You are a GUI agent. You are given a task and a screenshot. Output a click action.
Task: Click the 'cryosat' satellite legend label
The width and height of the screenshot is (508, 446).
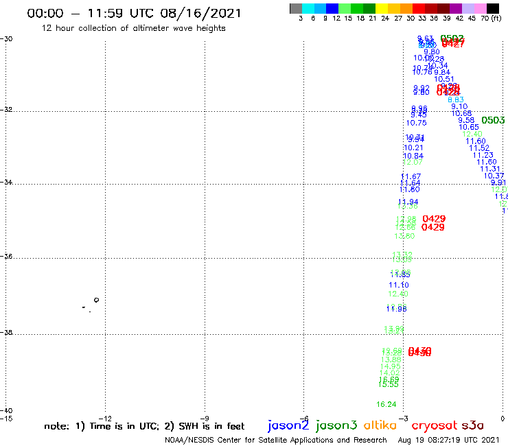[x=435, y=425]
